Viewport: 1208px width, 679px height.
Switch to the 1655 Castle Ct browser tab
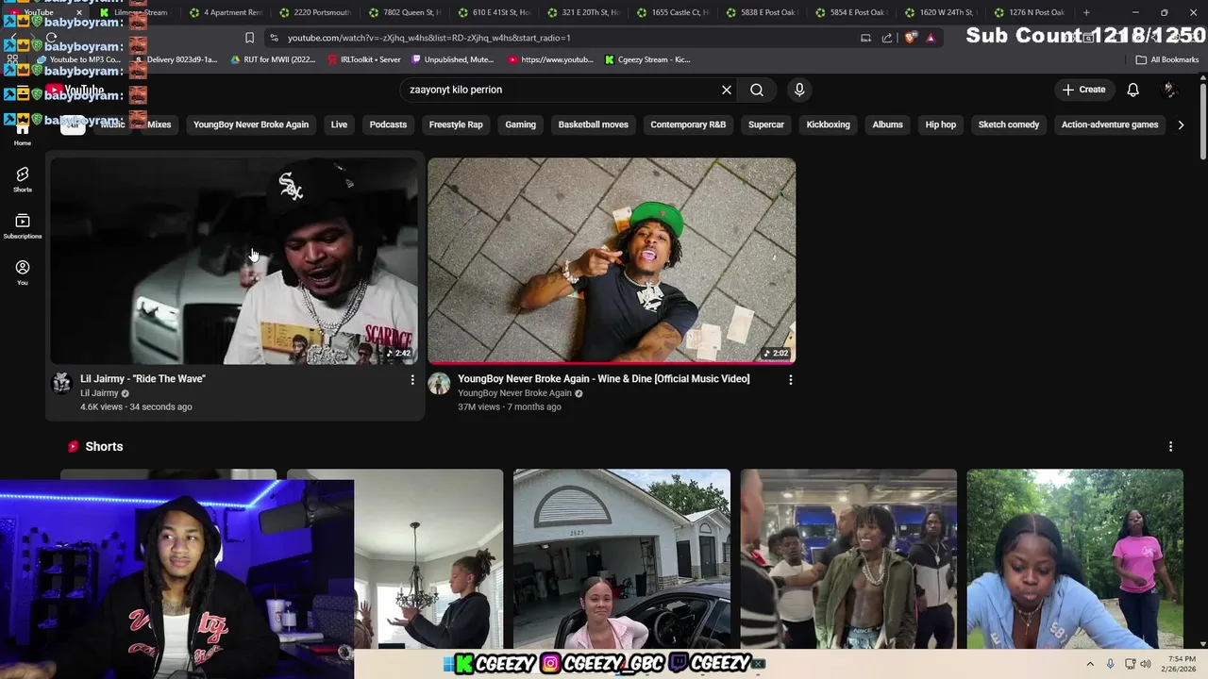click(x=674, y=12)
